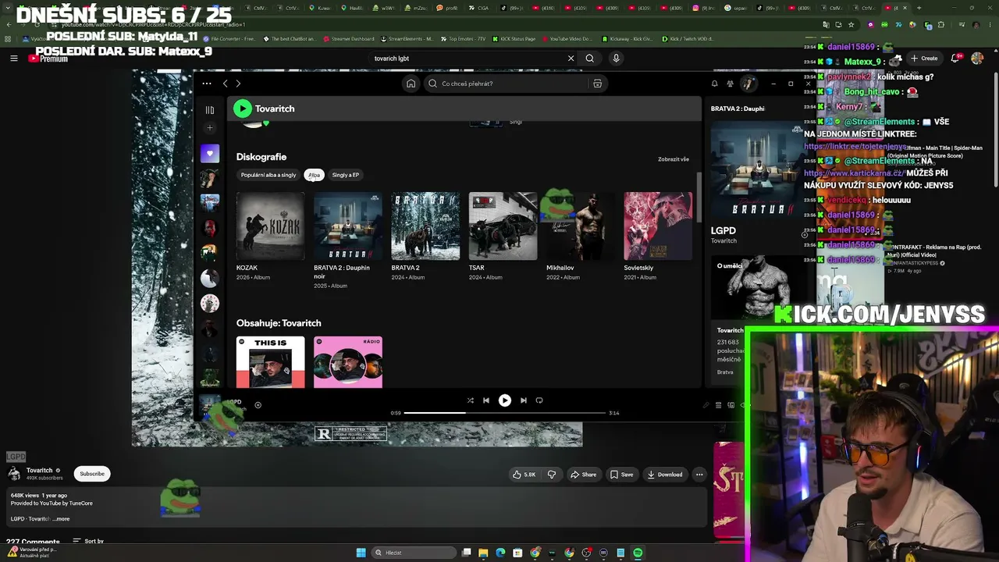Click the linktr.ee link in chat
Image resolution: width=999 pixels, height=562 pixels.
coord(855,147)
